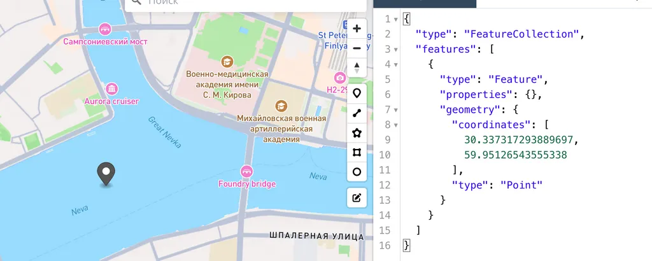This screenshot has height=261, width=652.
Task: Click the dark map marker pin
Action: pyautogui.click(x=106, y=173)
